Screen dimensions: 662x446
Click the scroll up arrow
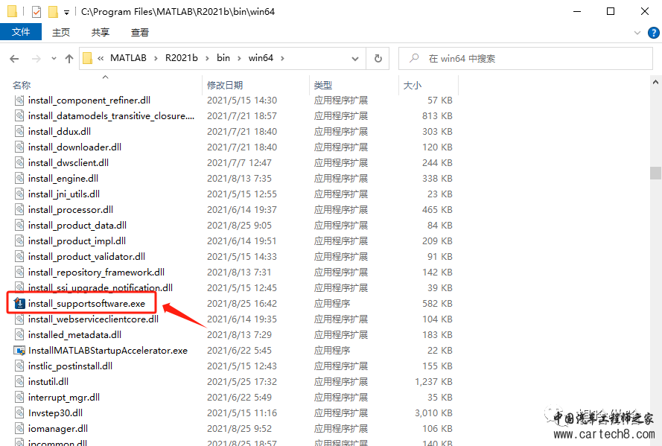point(655,83)
